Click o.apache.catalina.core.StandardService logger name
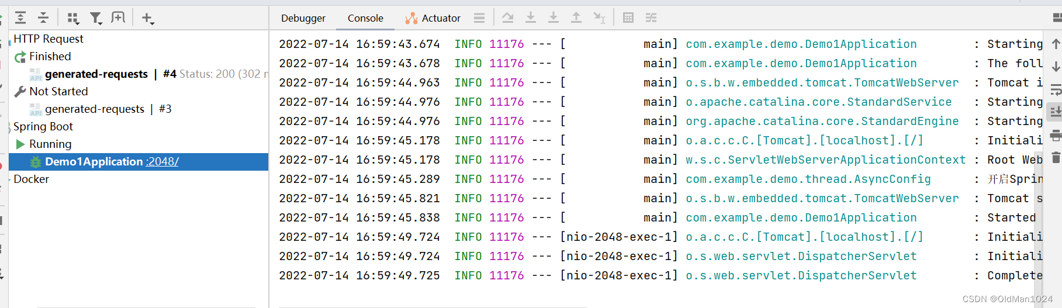This screenshot has width=1062, height=308. 819,102
